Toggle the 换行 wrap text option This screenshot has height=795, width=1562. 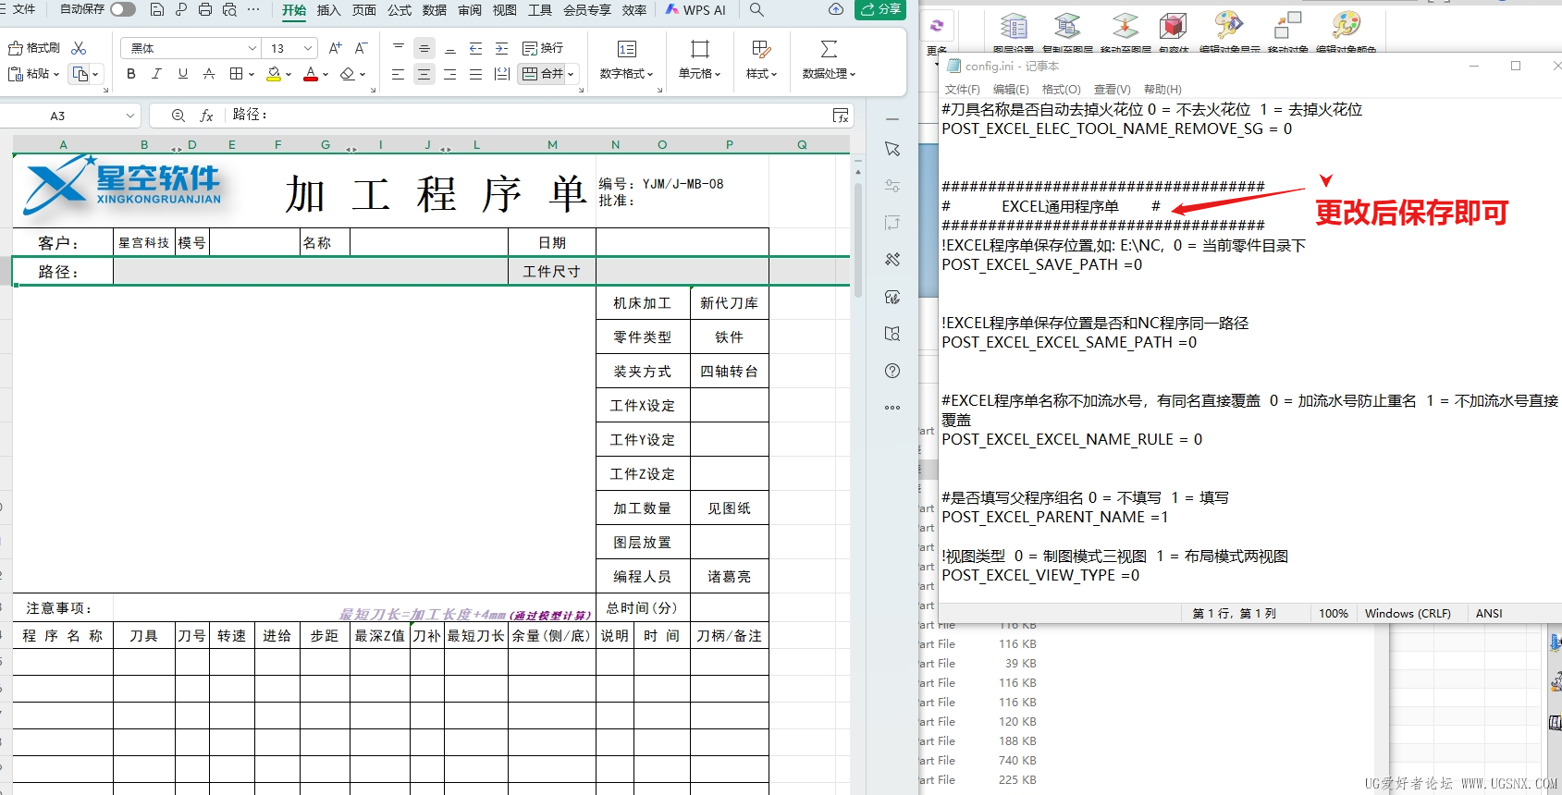[543, 48]
